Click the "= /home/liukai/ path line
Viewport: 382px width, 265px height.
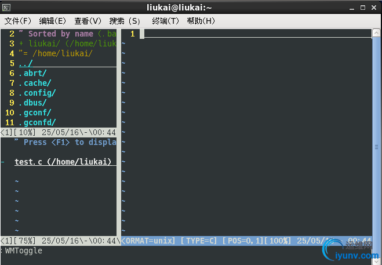56,53
